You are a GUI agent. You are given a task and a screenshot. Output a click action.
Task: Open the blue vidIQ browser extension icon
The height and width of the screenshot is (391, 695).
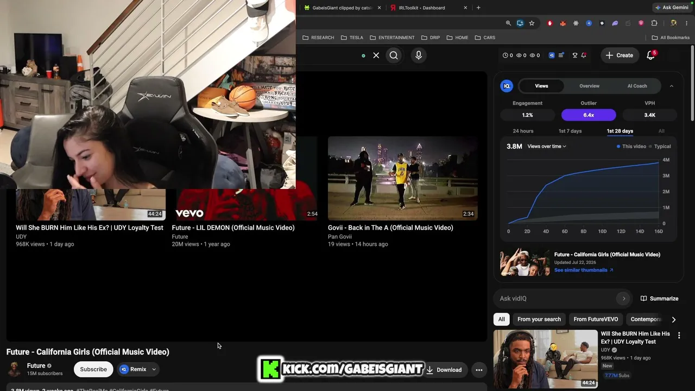(589, 23)
